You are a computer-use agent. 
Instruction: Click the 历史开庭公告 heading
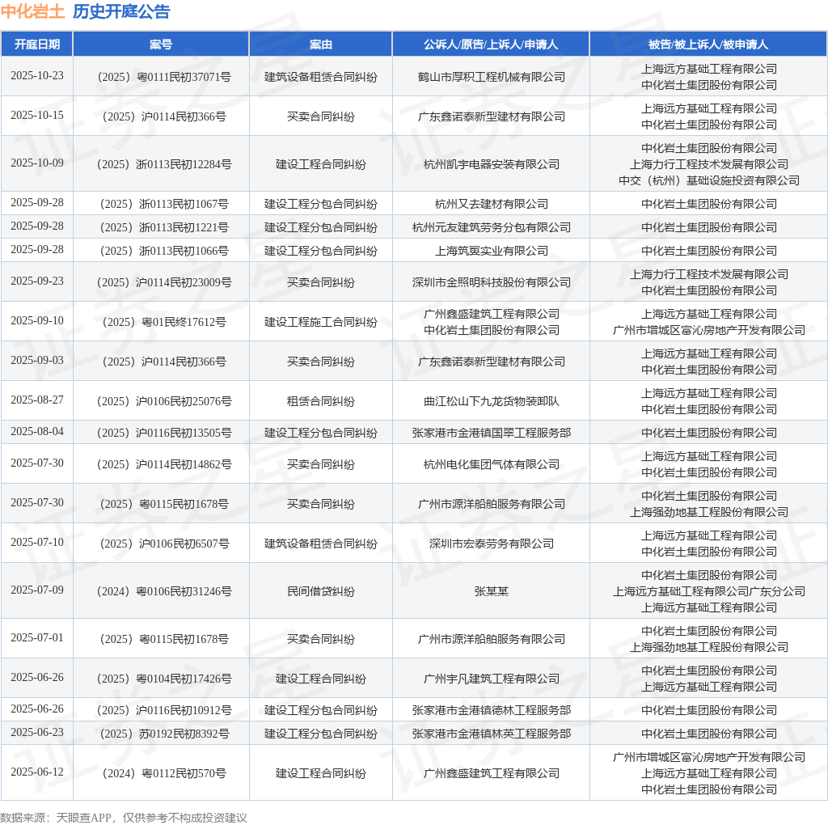pyautogui.click(x=121, y=11)
